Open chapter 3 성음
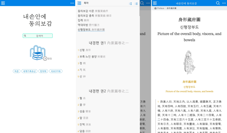Viewport: 227px width, 133px height. click(x=84, y=111)
